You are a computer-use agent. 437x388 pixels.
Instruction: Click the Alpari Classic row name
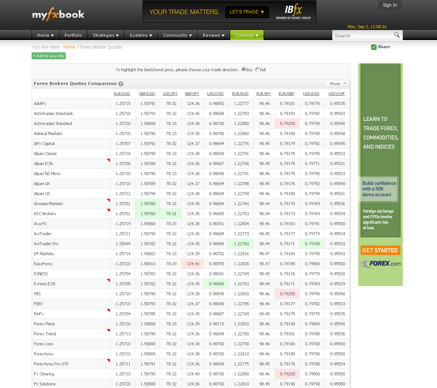point(45,154)
